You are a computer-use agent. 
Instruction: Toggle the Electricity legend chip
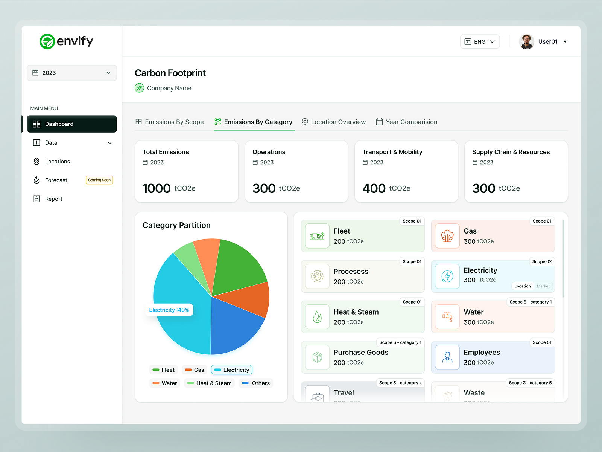[x=231, y=370]
